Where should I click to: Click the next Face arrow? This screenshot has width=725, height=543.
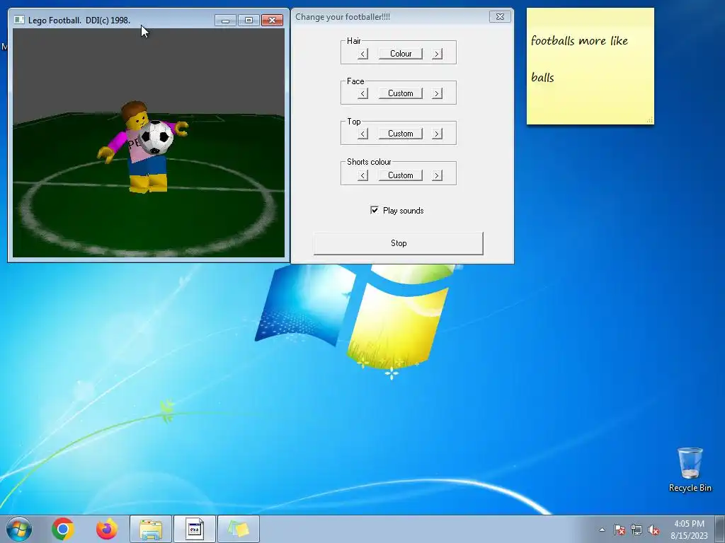click(437, 94)
